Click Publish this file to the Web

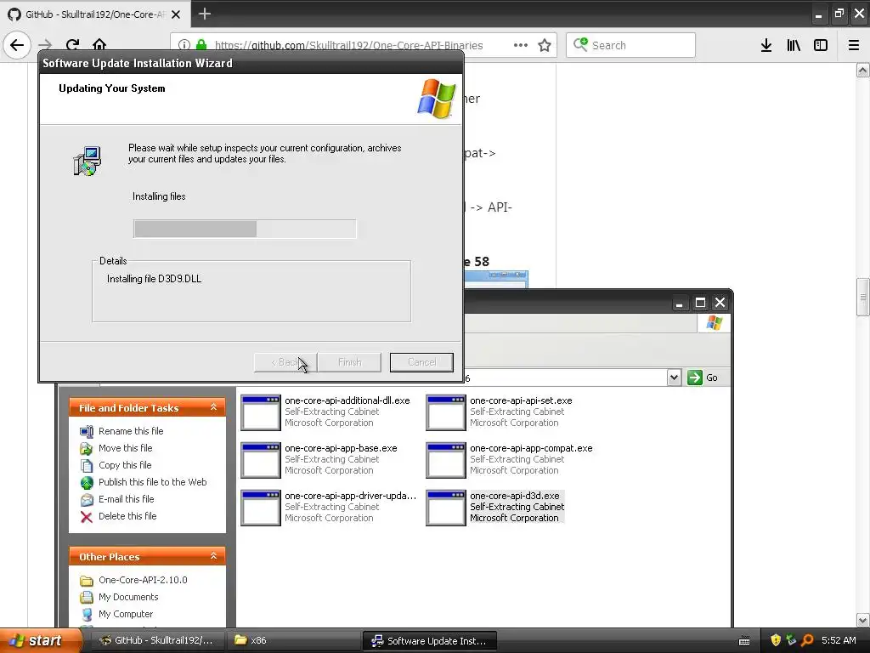pos(153,482)
